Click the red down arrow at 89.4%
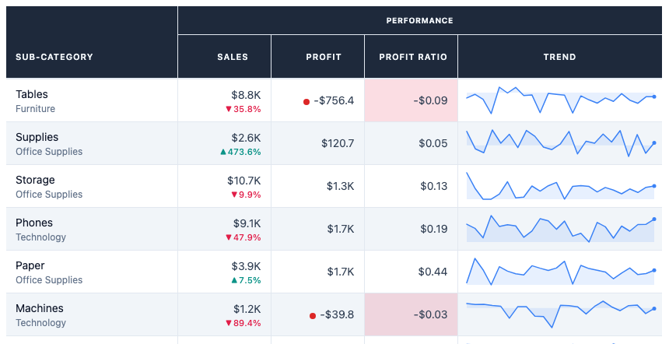The height and width of the screenshot is (344, 669). point(228,323)
